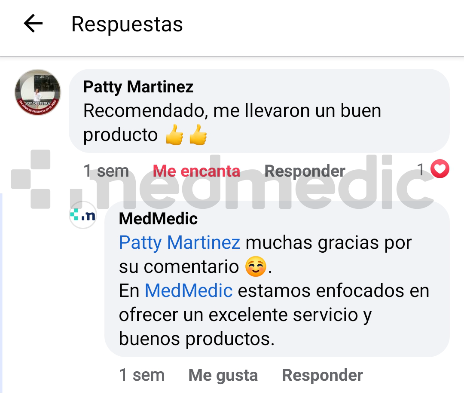Image resolution: width=464 pixels, height=419 pixels.
Task: Toggle 'Me gusta' on MedMedic's reply
Action: (223, 375)
